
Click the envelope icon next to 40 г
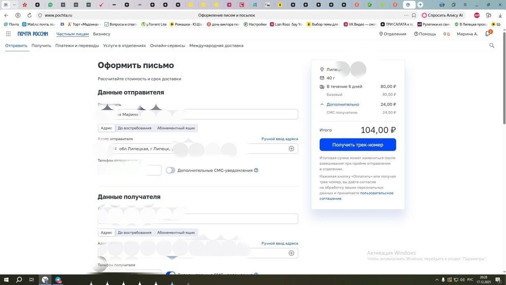click(x=321, y=78)
